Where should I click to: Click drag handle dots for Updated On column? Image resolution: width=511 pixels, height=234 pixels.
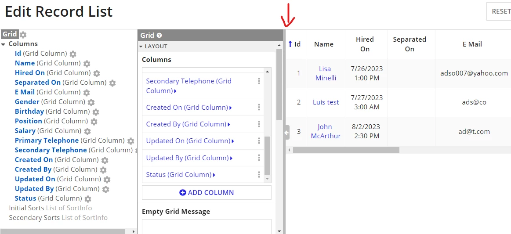259,140
